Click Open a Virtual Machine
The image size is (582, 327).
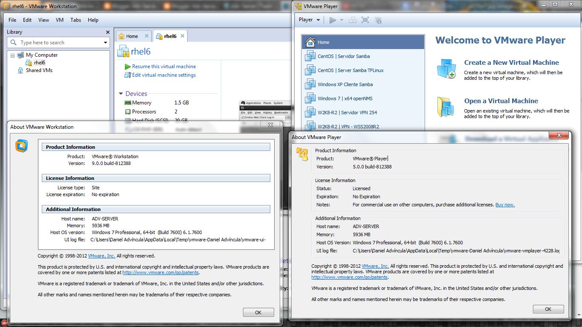[x=501, y=101]
